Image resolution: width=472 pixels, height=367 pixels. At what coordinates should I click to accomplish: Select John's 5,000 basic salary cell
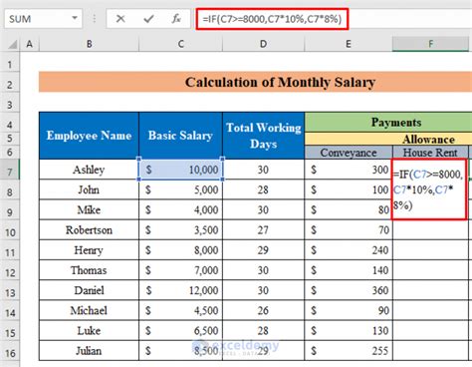(x=180, y=189)
